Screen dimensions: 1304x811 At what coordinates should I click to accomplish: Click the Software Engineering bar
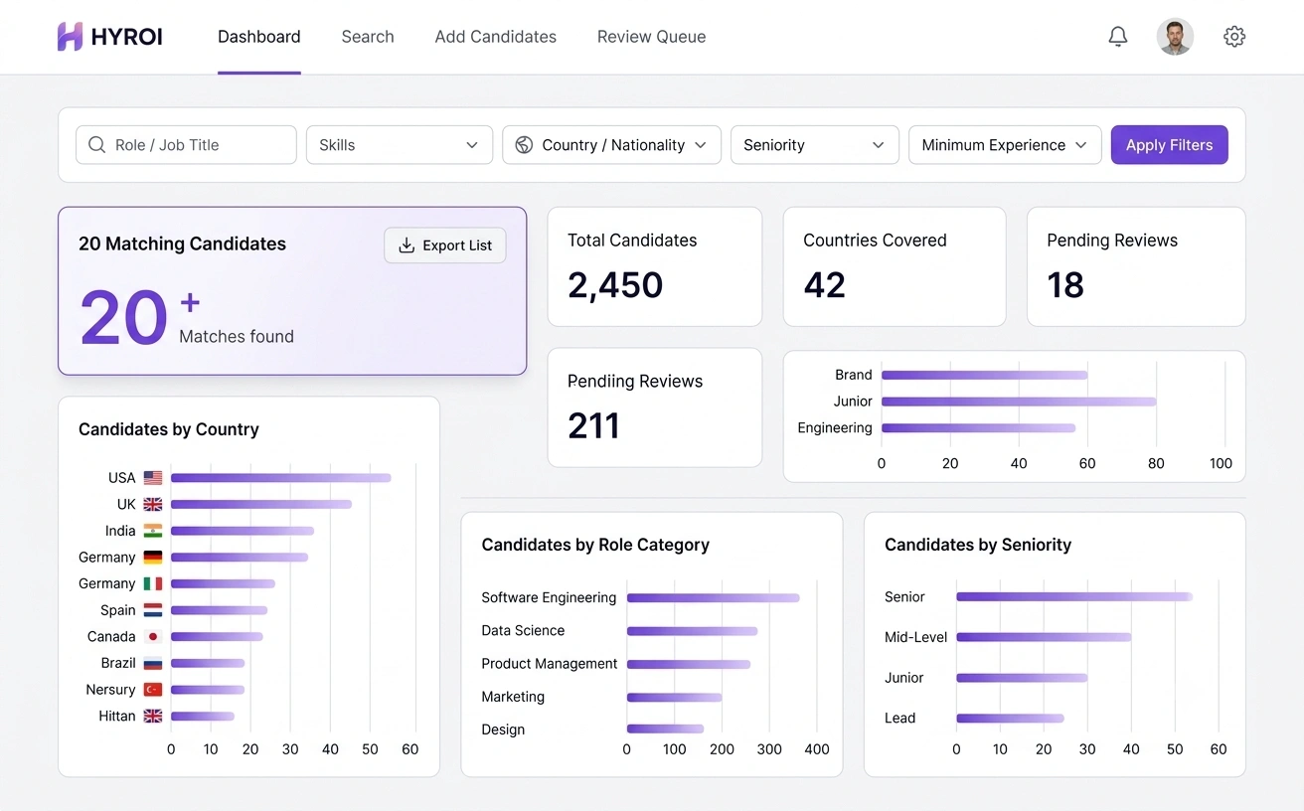tap(714, 598)
